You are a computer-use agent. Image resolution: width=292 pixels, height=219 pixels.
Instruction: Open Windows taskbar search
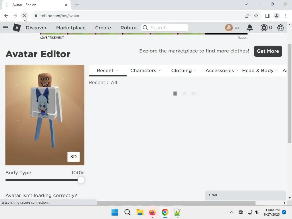point(127,212)
